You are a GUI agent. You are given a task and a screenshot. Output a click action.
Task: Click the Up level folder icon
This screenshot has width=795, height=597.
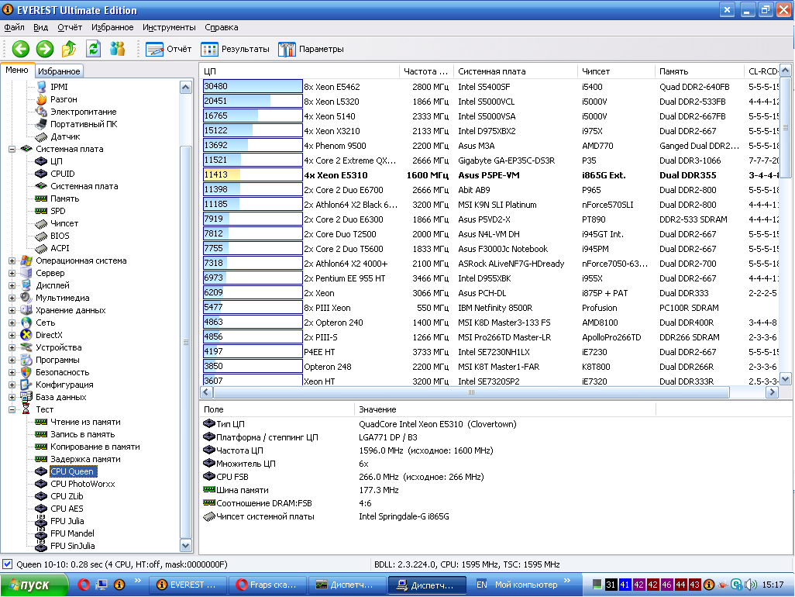pos(69,49)
